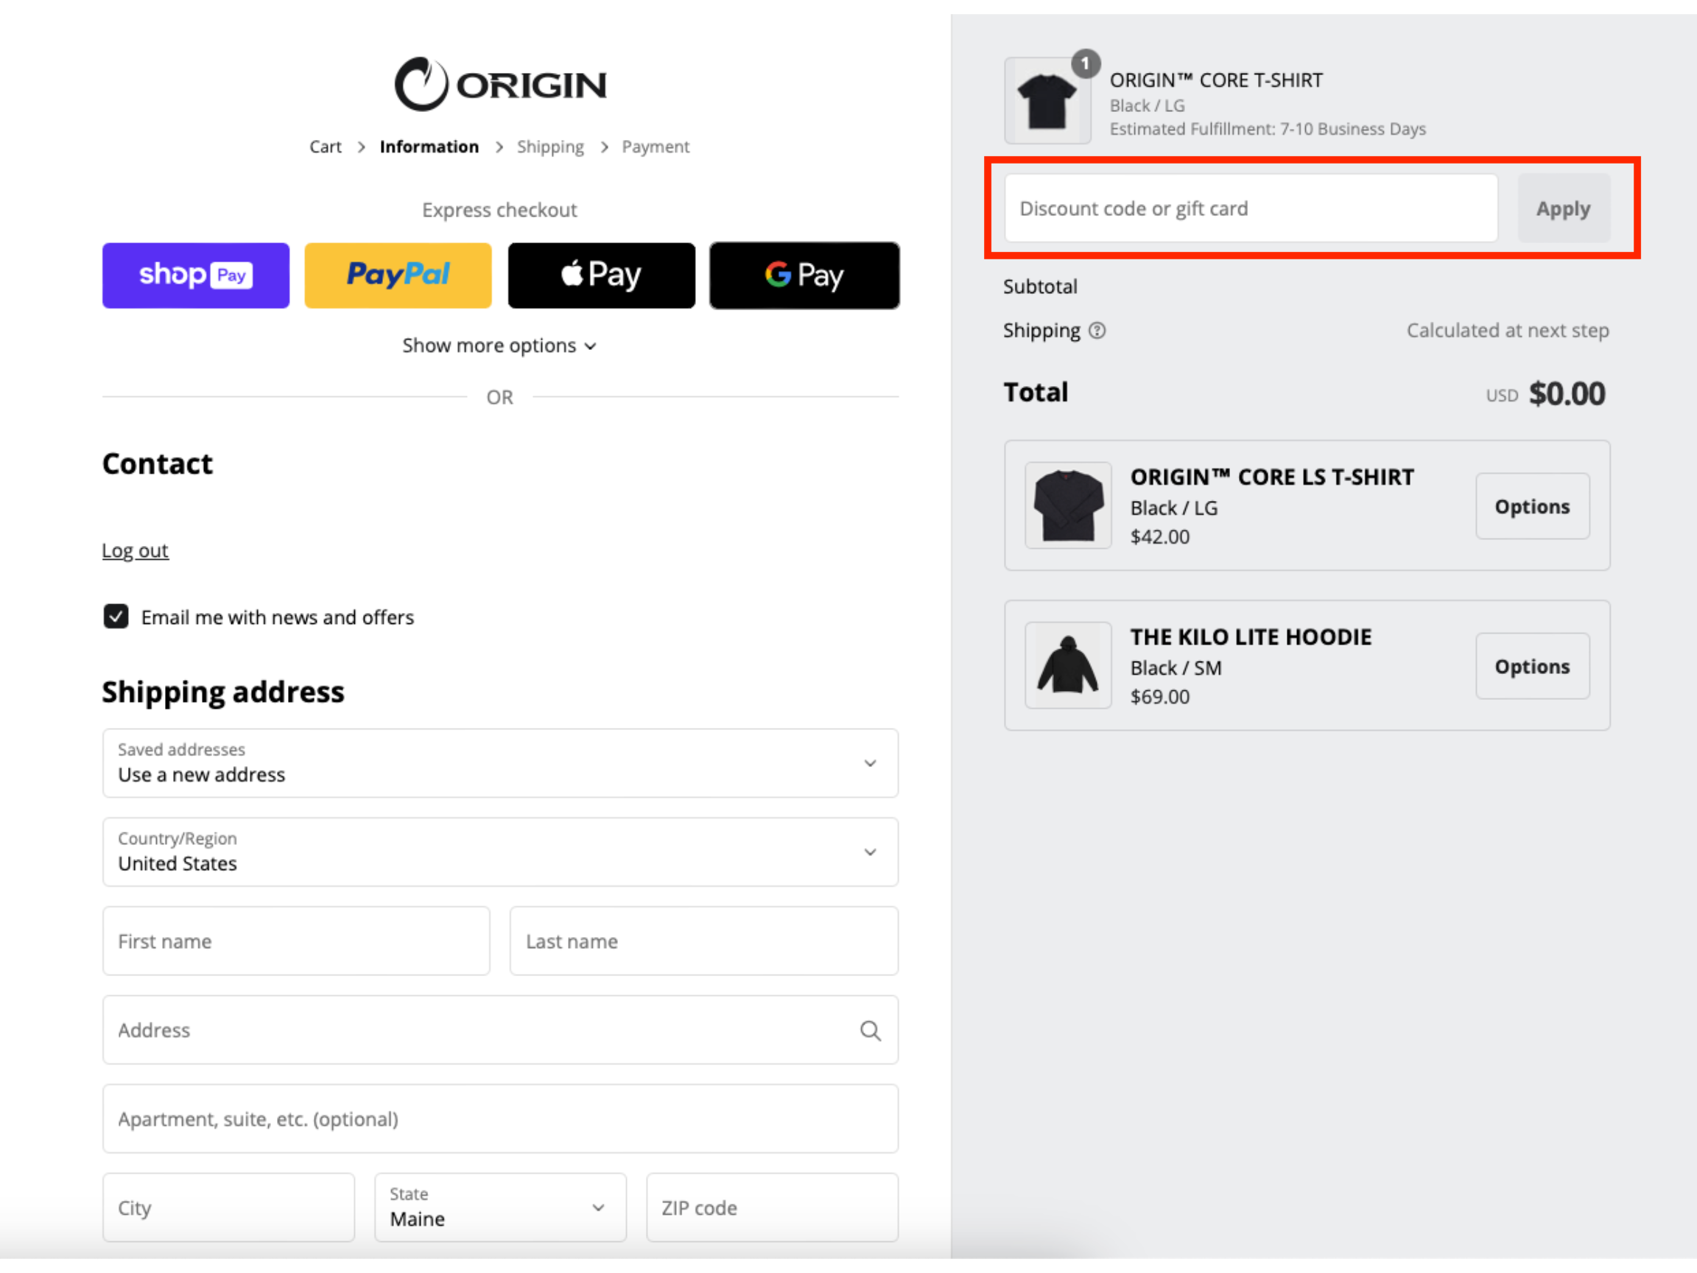Open the Country/Region dropdown

[500, 852]
